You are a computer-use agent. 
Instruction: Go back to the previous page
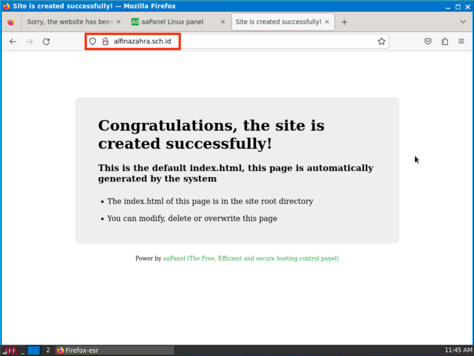tap(13, 42)
